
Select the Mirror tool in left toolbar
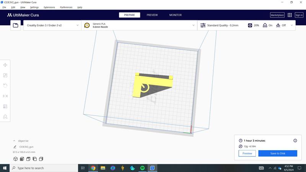[5, 96]
